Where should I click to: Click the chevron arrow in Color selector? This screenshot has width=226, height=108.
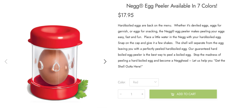(x=155, y=82)
